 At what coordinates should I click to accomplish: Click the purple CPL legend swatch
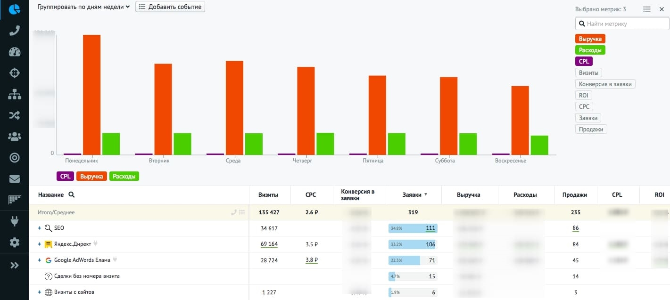(x=65, y=177)
